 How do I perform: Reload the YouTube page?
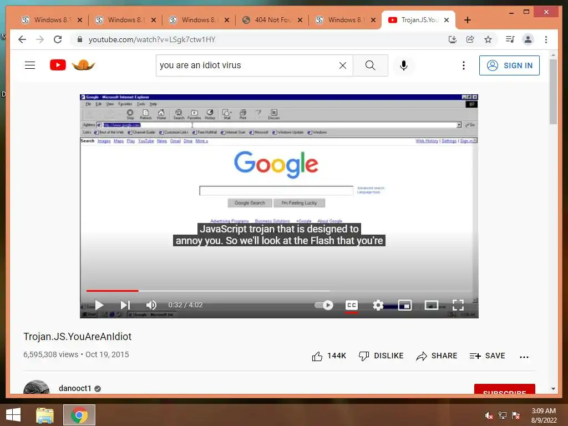[x=58, y=39]
